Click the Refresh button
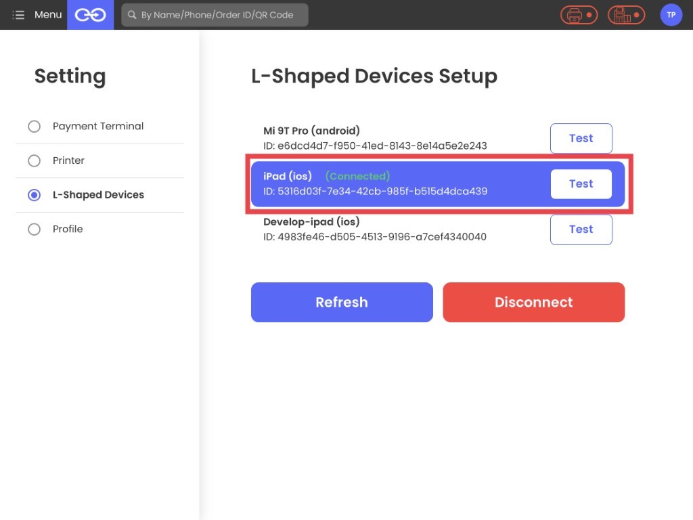This screenshot has width=693, height=520. [x=342, y=303]
